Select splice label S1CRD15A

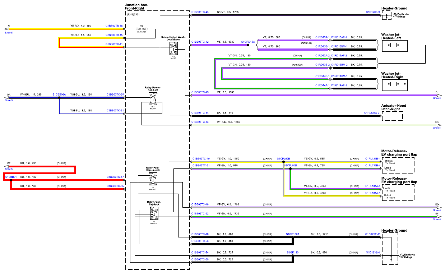(248, 42)
